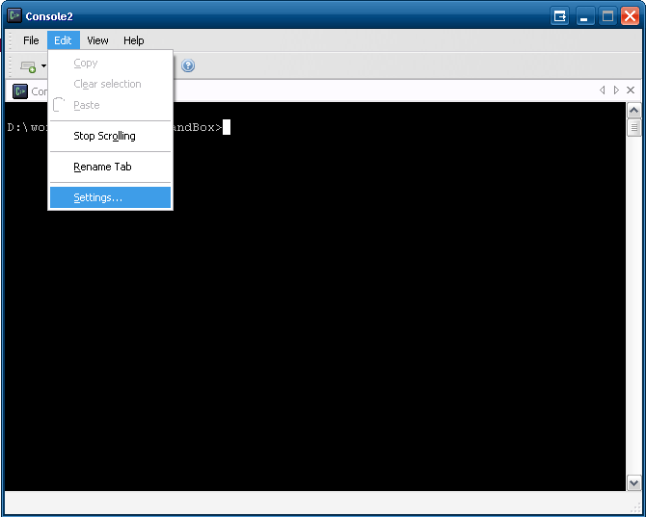Select Rename Tab menu entry
The image size is (646, 517).
(110, 167)
